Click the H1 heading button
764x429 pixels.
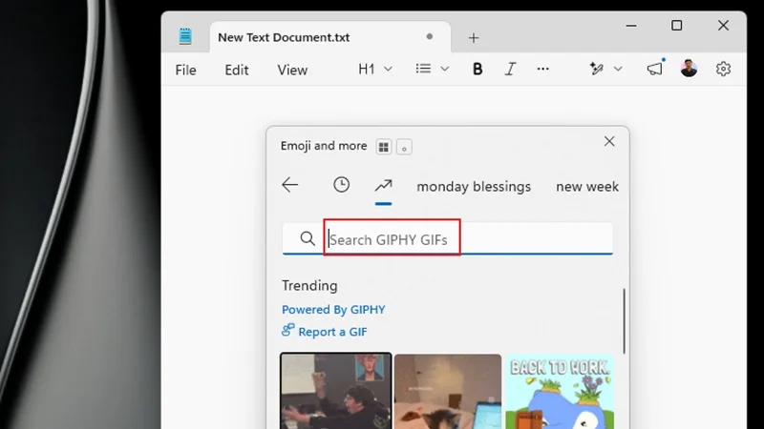(x=367, y=69)
